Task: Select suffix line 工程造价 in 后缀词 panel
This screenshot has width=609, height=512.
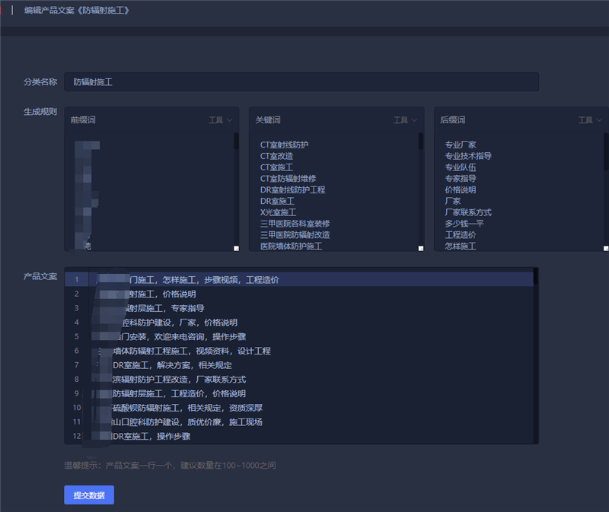Action: [x=461, y=235]
